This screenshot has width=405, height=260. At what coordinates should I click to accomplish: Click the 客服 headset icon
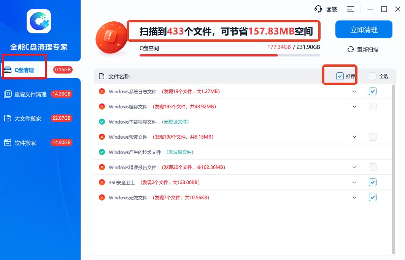coord(318,9)
